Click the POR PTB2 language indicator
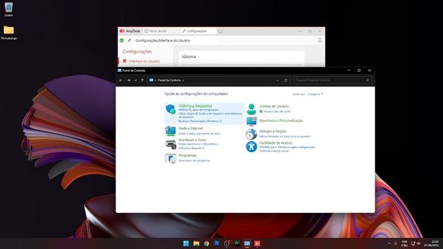Screen dimensions: 443x249 (404, 243)
